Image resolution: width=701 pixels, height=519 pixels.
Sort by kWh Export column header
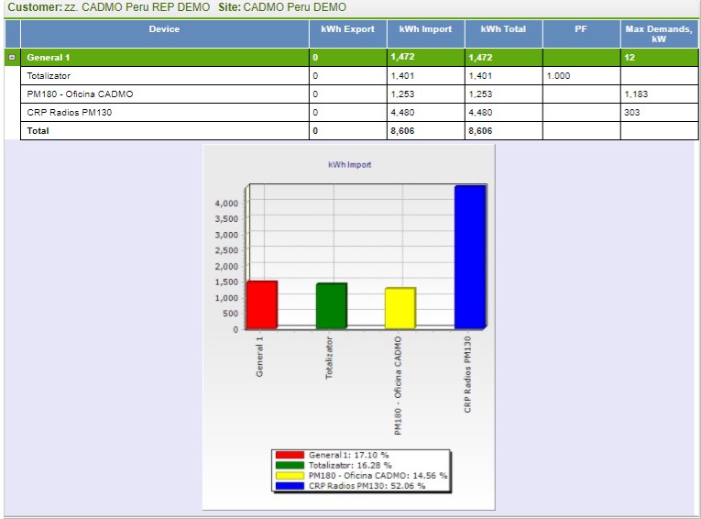point(347,29)
